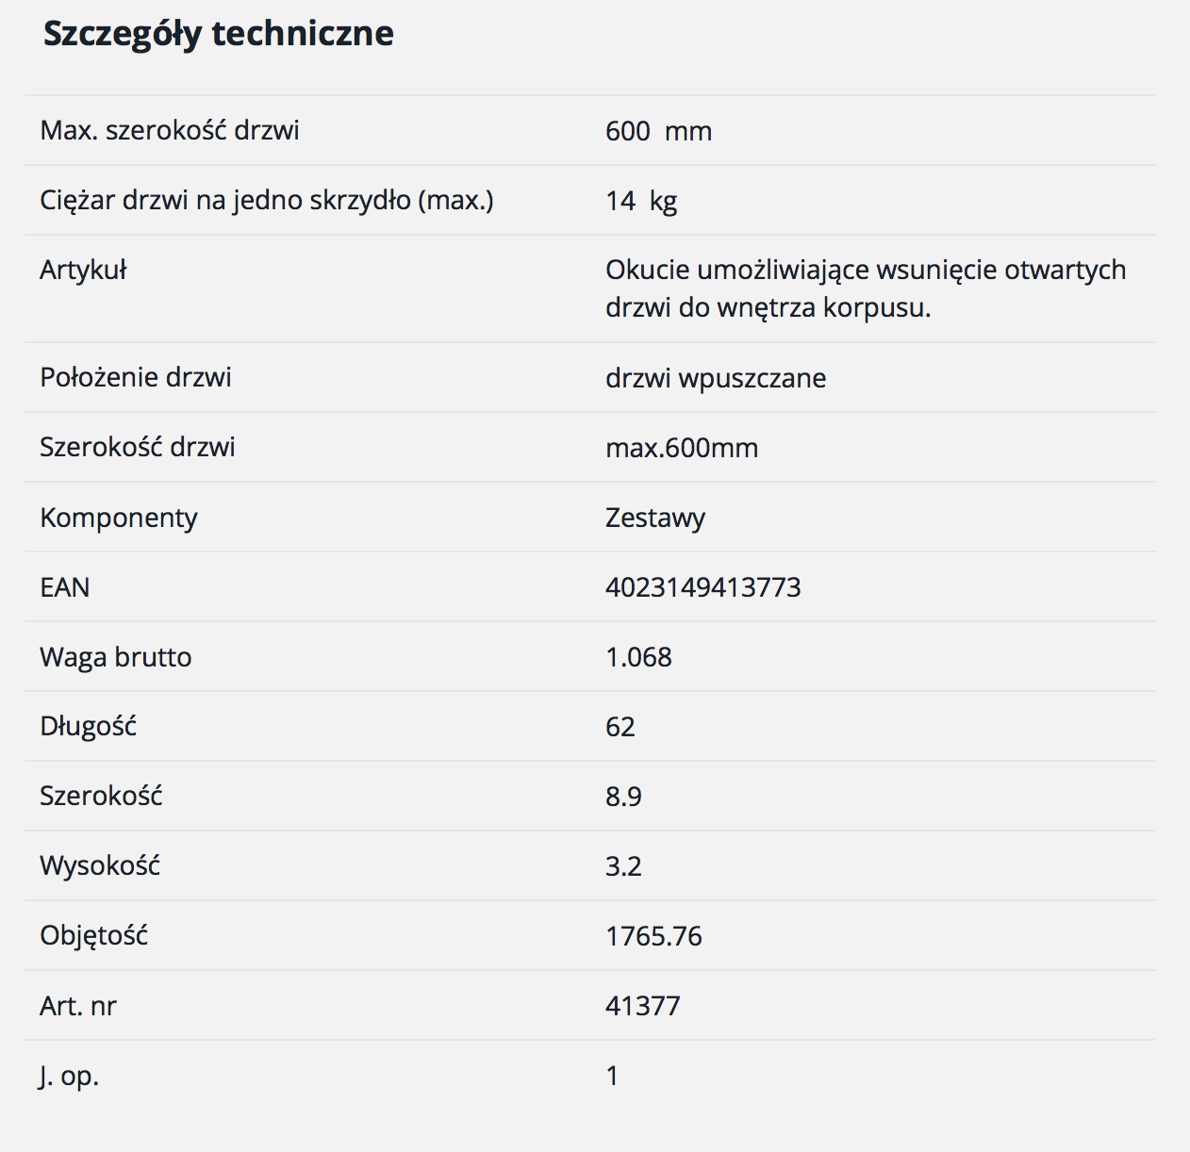Click the Szerokość value 8.9
Screen dimensions: 1190x1152
pos(623,797)
